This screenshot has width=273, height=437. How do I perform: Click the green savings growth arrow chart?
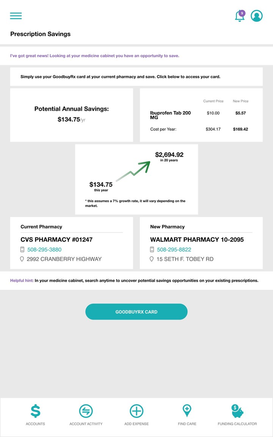[133, 171]
